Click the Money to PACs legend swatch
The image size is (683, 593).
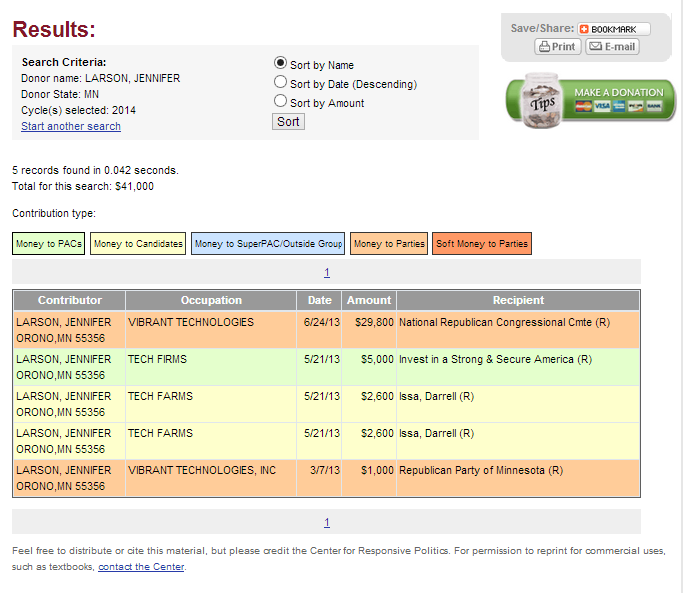click(x=49, y=243)
